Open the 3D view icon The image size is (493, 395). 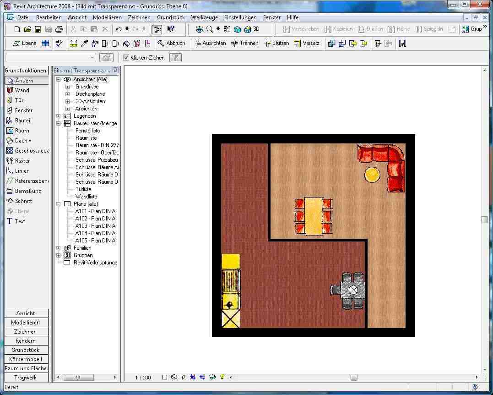(252, 29)
